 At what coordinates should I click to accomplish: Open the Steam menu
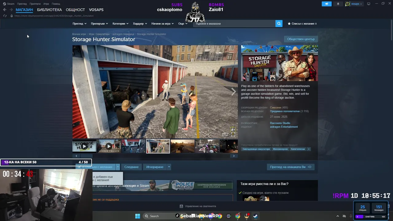tap(9, 4)
